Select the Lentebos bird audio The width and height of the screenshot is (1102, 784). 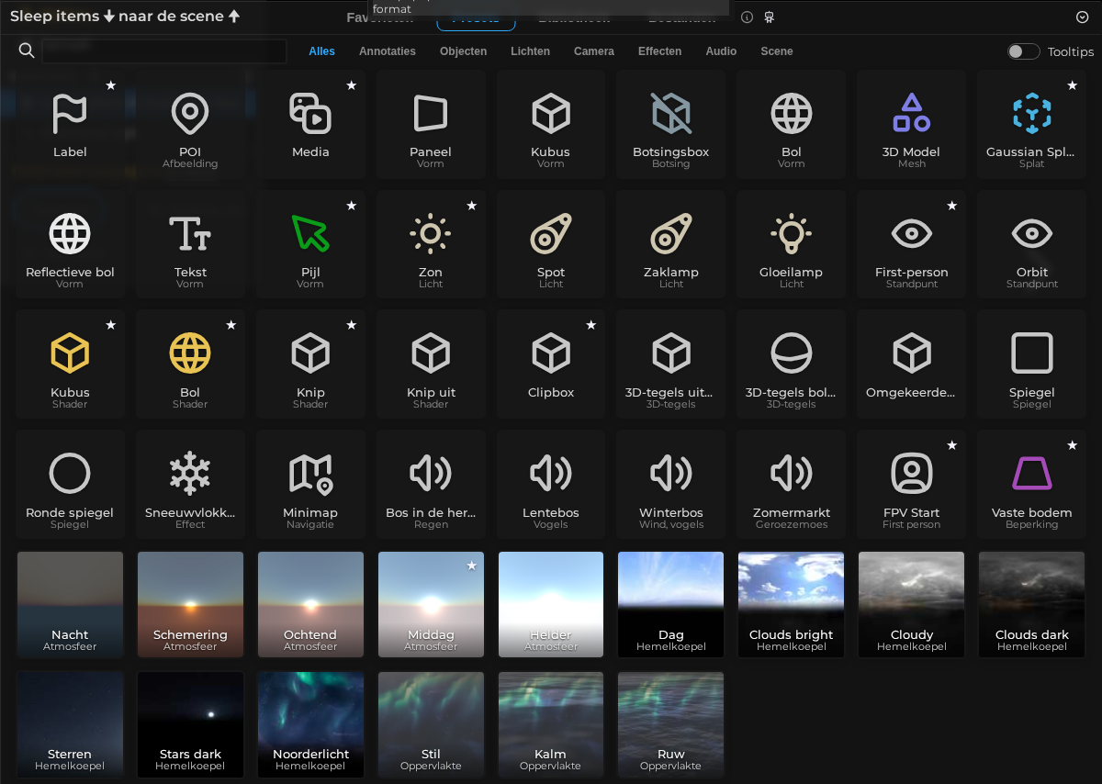coord(551,484)
